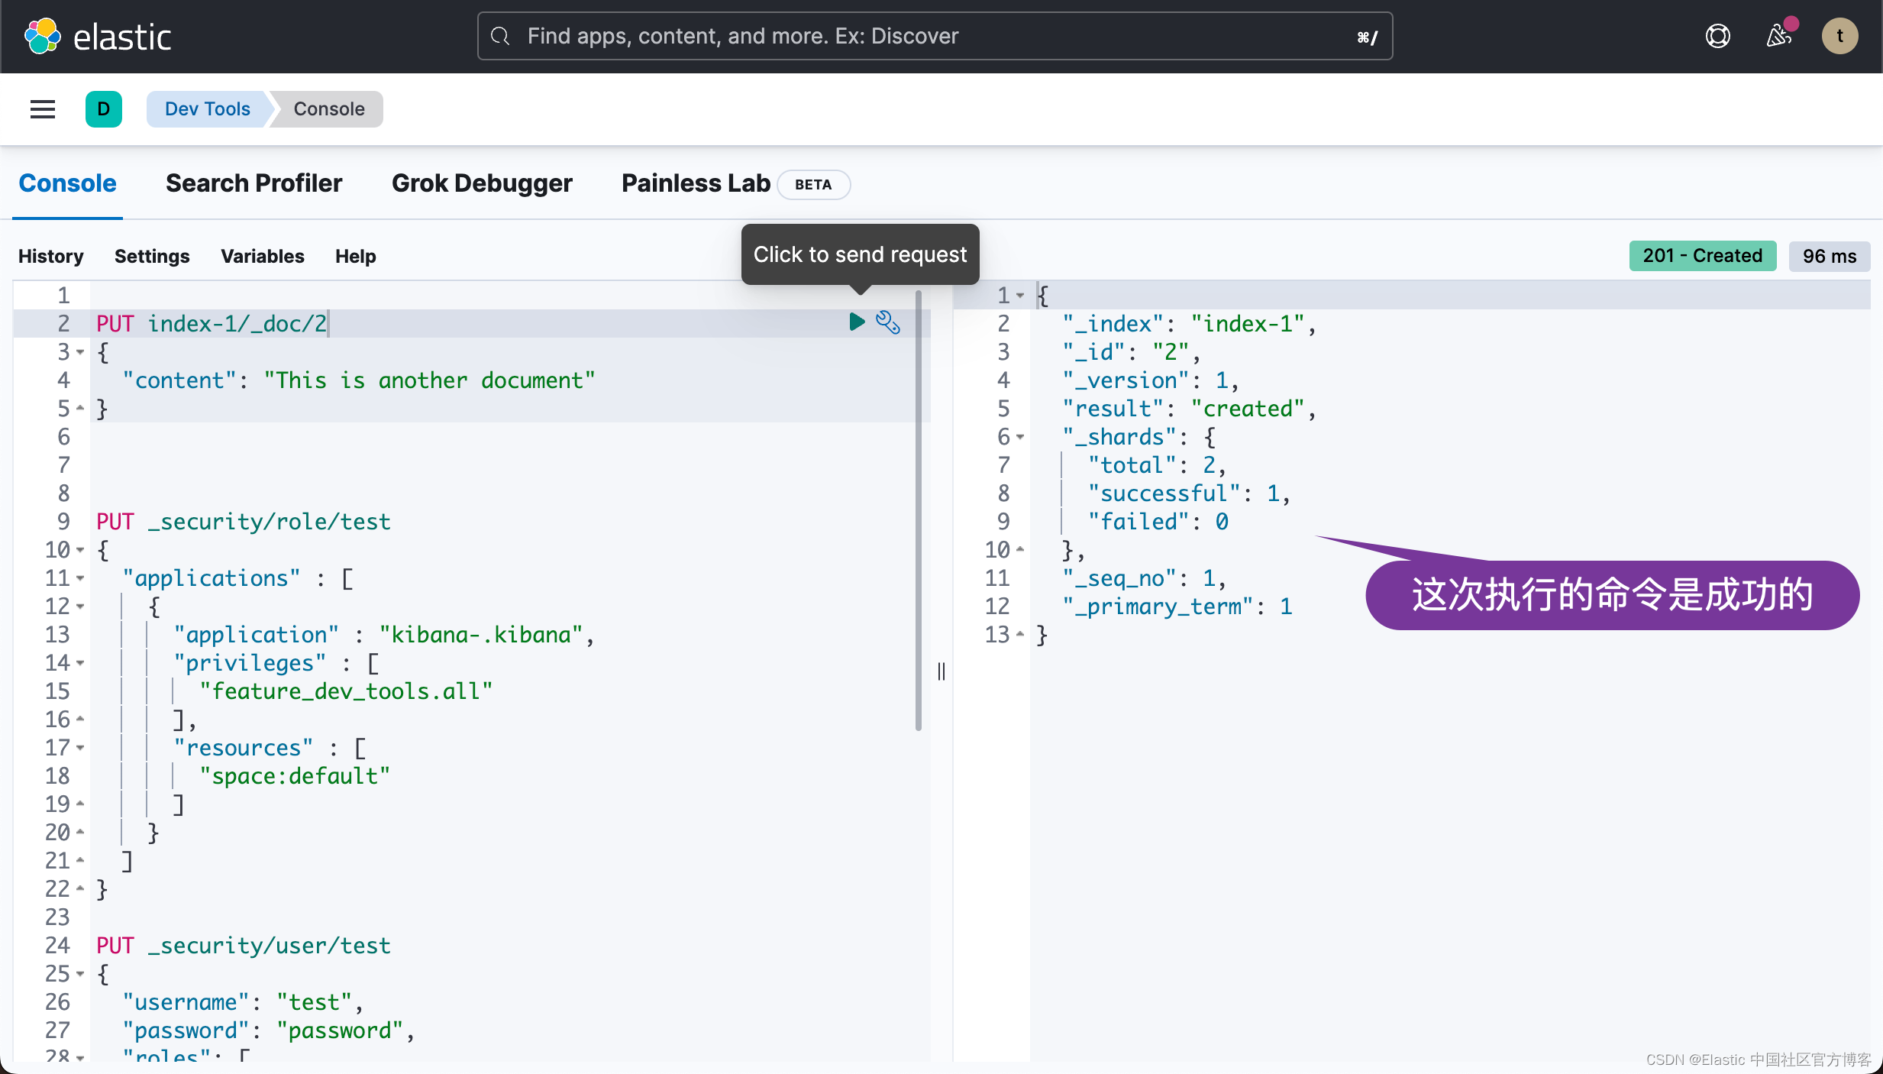The width and height of the screenshot is (1883, 1074).
Task: Collapse the editor block at line 3
Action: [x=80, y=352]
